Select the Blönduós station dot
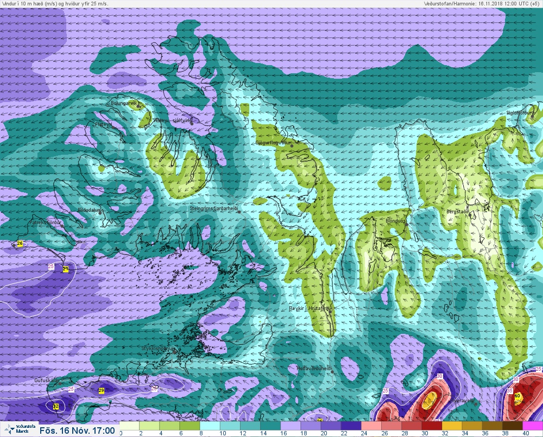This screenshot has width=543, height=437. point(406,224)
